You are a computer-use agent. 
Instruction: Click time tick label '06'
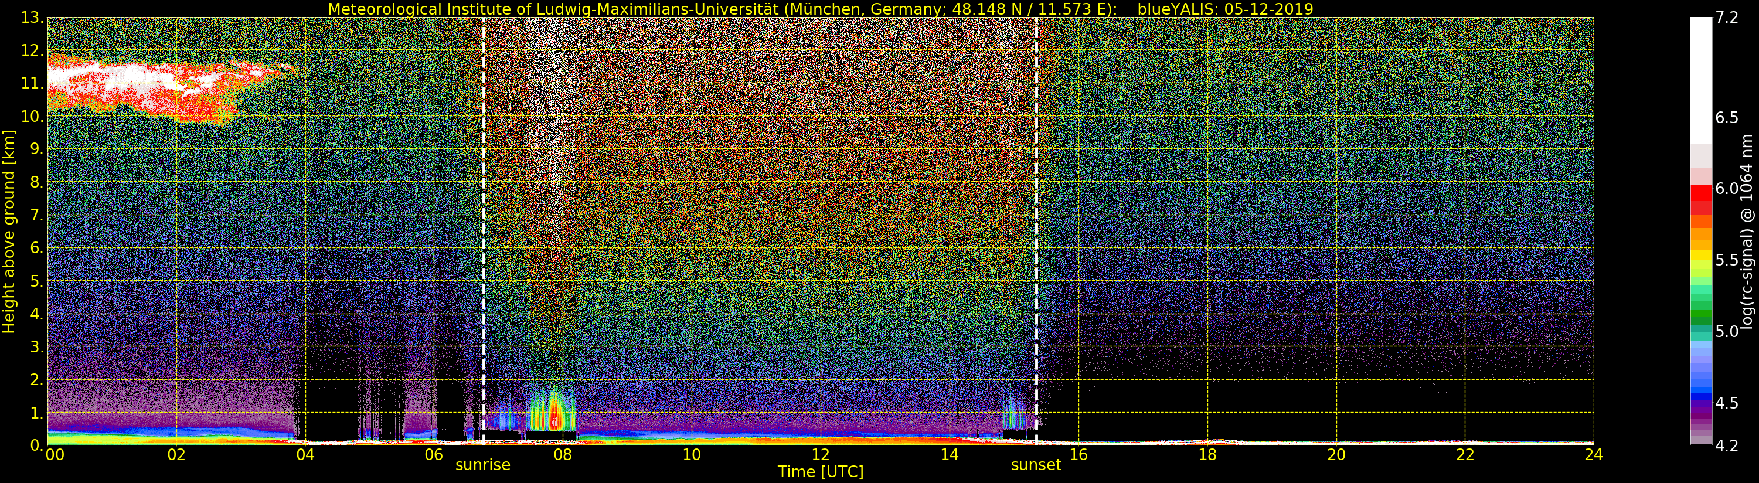tap(434, 454)
